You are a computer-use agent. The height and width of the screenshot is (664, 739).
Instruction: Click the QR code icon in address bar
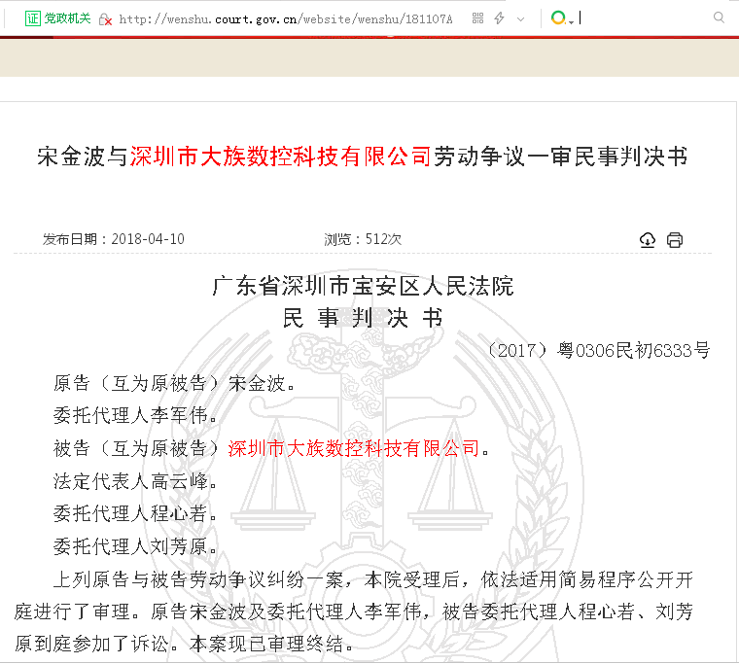pyautogui.click(x=476, y=18)
